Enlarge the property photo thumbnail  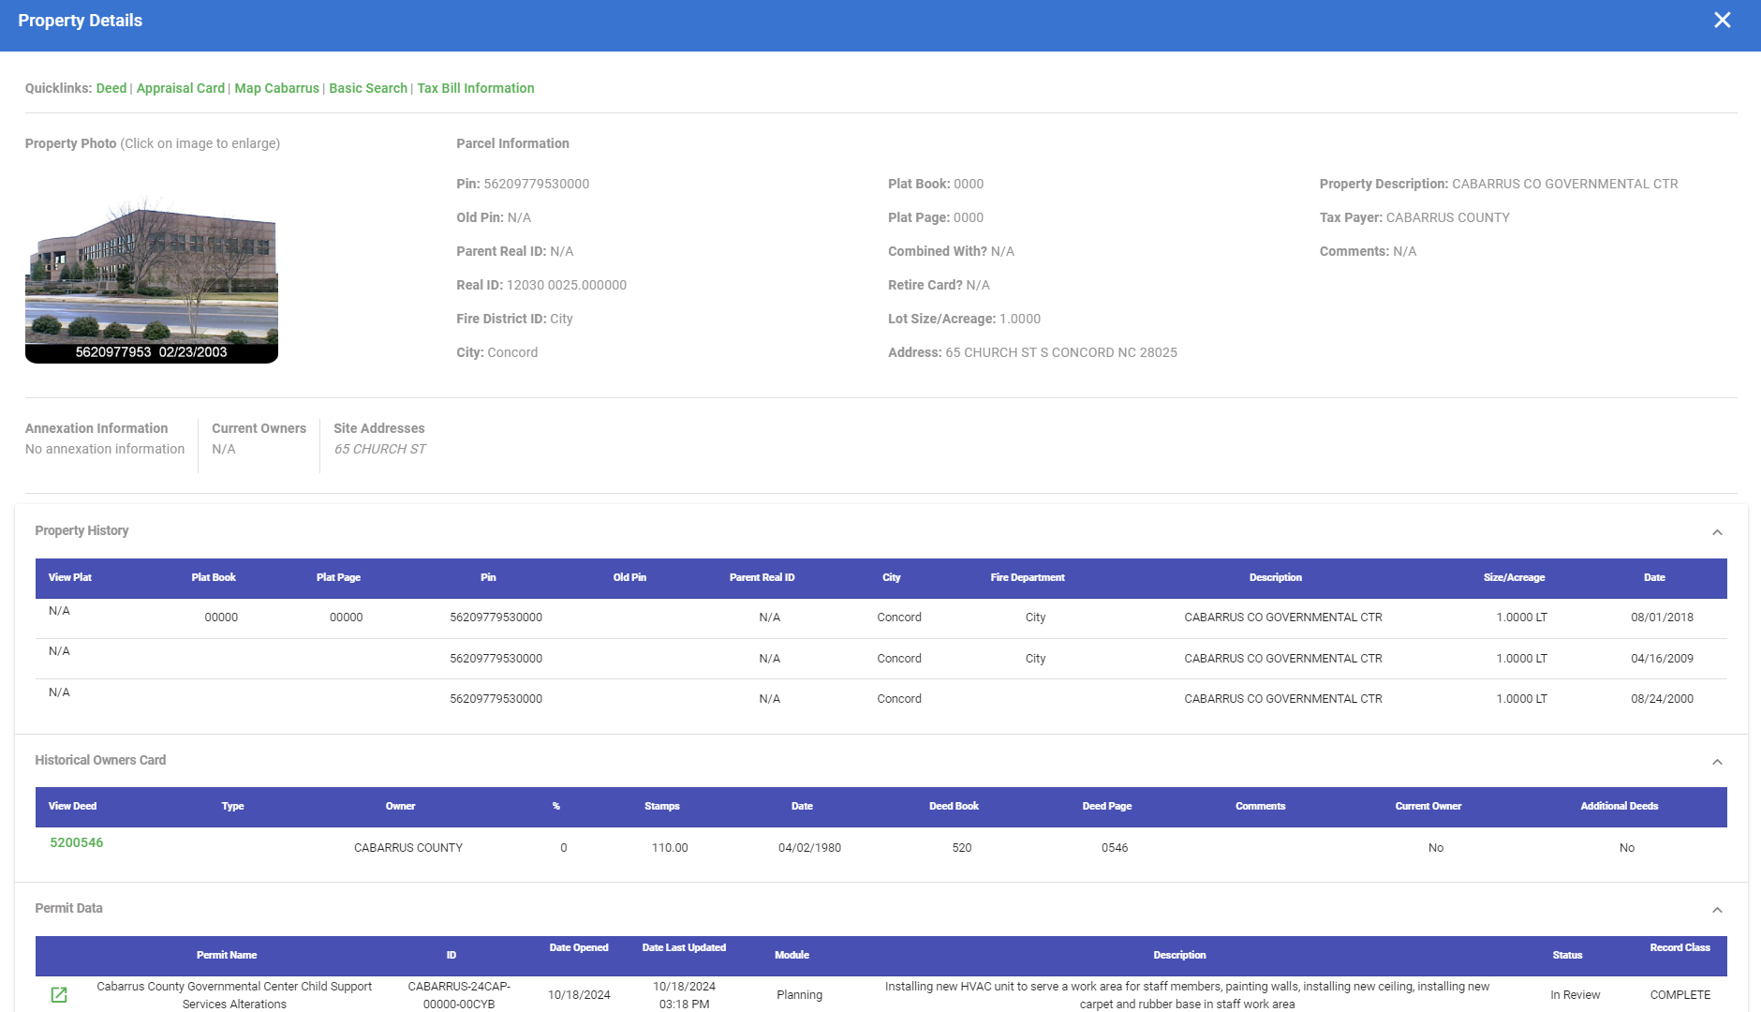click(x=152, y=278)
